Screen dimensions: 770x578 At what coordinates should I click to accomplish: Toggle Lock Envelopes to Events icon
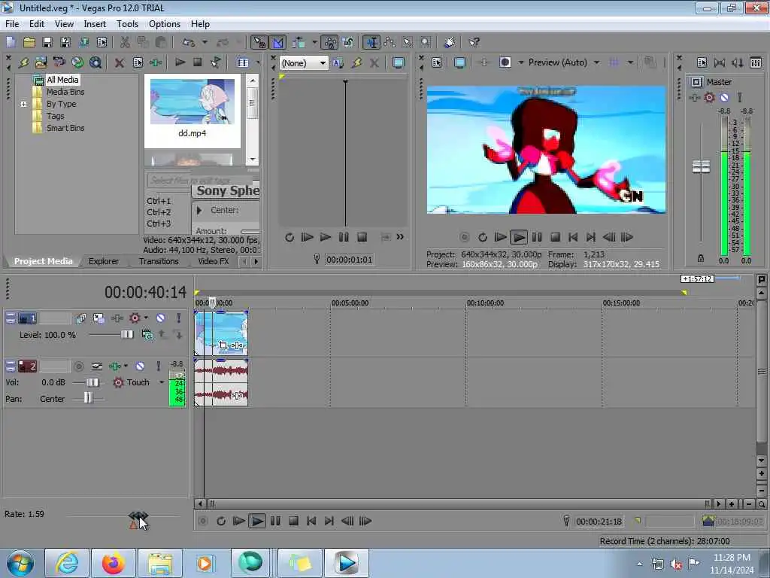point(330,42)
